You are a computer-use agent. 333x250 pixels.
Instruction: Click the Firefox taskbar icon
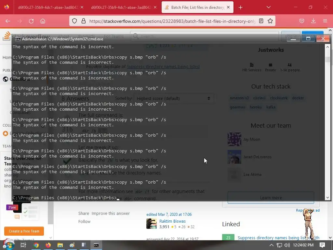[48, 245]
